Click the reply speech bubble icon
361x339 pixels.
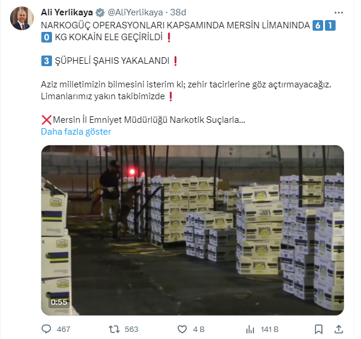(x=46, y=329)
